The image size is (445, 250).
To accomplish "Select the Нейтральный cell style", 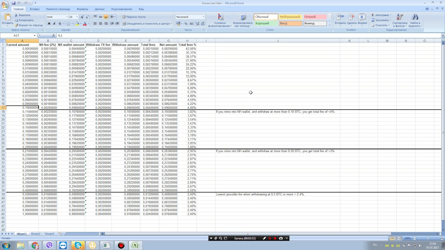I will click(x=290, y=17).
